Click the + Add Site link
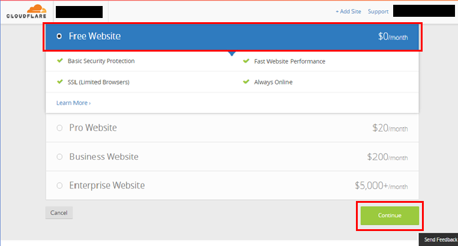Viewport: 458px width, 246px height. (348, 11)
